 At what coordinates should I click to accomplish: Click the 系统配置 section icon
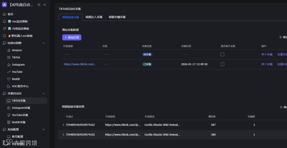point(5,129)
